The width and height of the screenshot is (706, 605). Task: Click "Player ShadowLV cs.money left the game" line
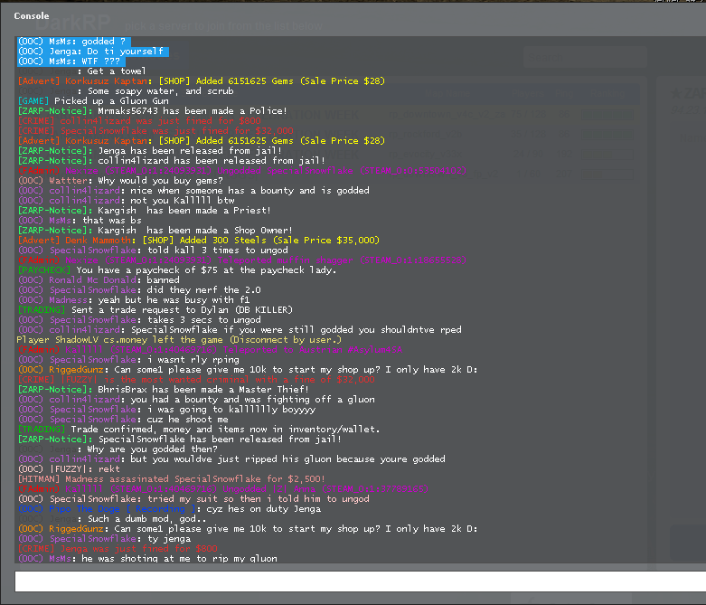click(x=179, y=340)
